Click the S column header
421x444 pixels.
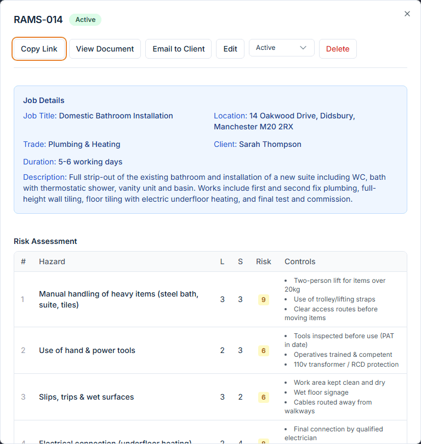[240, 261]
